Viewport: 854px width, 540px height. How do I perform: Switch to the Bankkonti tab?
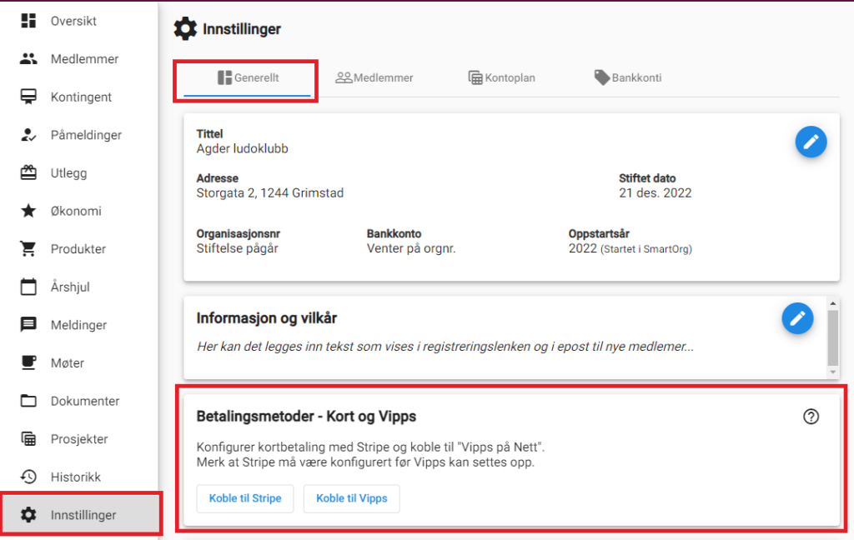coord(628,77)
